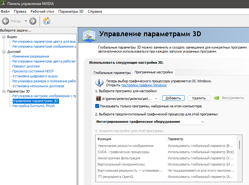Open Поворот дисплея
249x185 pixels.
tap(26, 66)
